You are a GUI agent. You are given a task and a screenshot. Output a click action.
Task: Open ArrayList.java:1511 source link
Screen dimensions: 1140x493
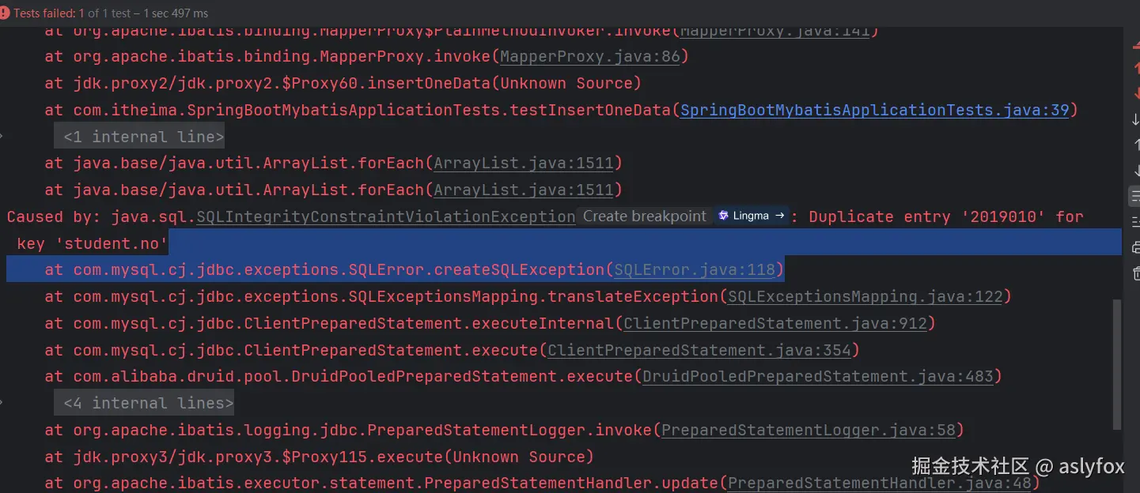pos(525,163)
